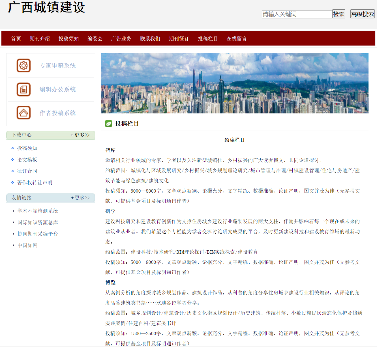The height and width of the screenshot is (351, 377).
Task: Click the 研学 section heading
Action: pos(110,211)
